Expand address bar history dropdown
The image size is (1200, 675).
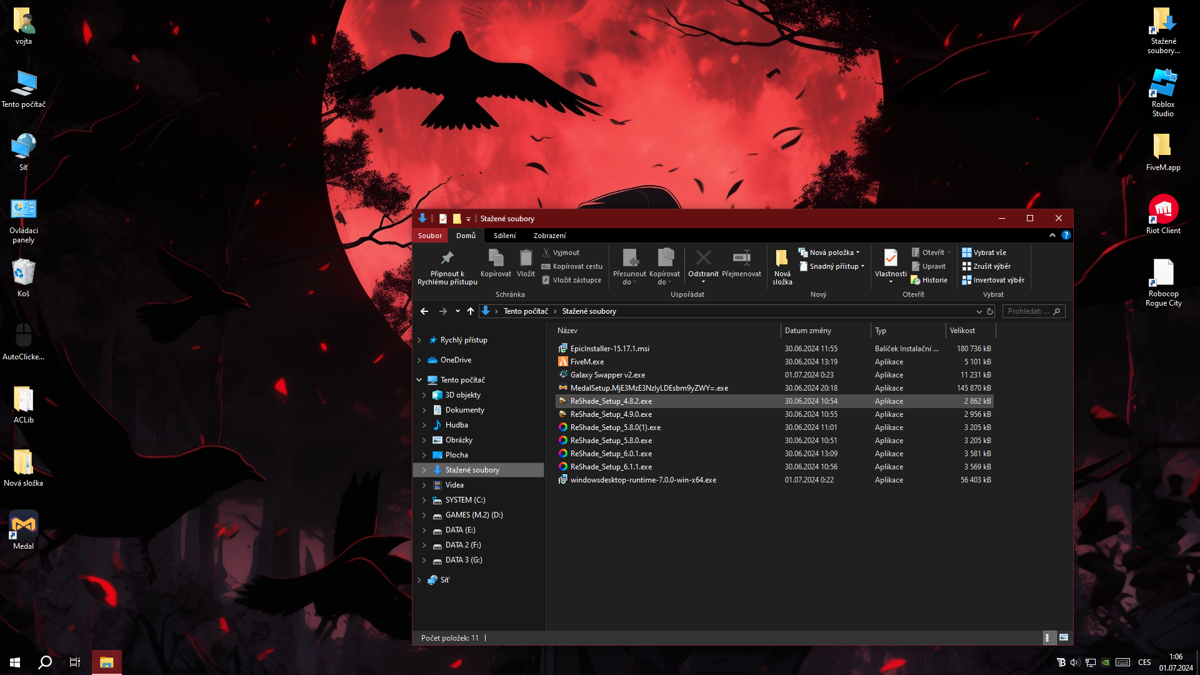click(979, 311)
